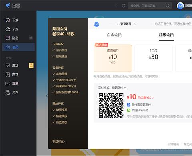Click the 超级会员畅享40+特权 heading

[x=63, y=32]
